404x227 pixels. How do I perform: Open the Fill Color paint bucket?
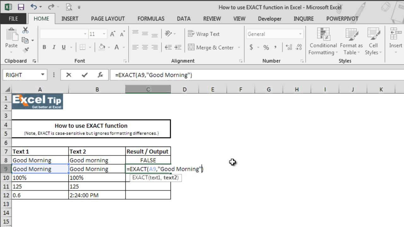pos(102,47)
